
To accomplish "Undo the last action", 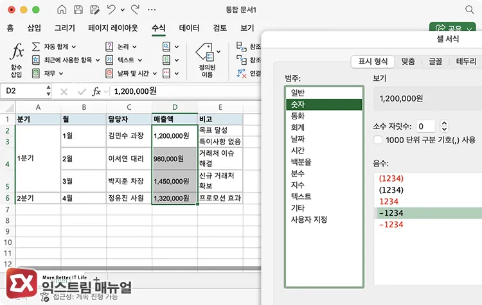I will [111, 10].
